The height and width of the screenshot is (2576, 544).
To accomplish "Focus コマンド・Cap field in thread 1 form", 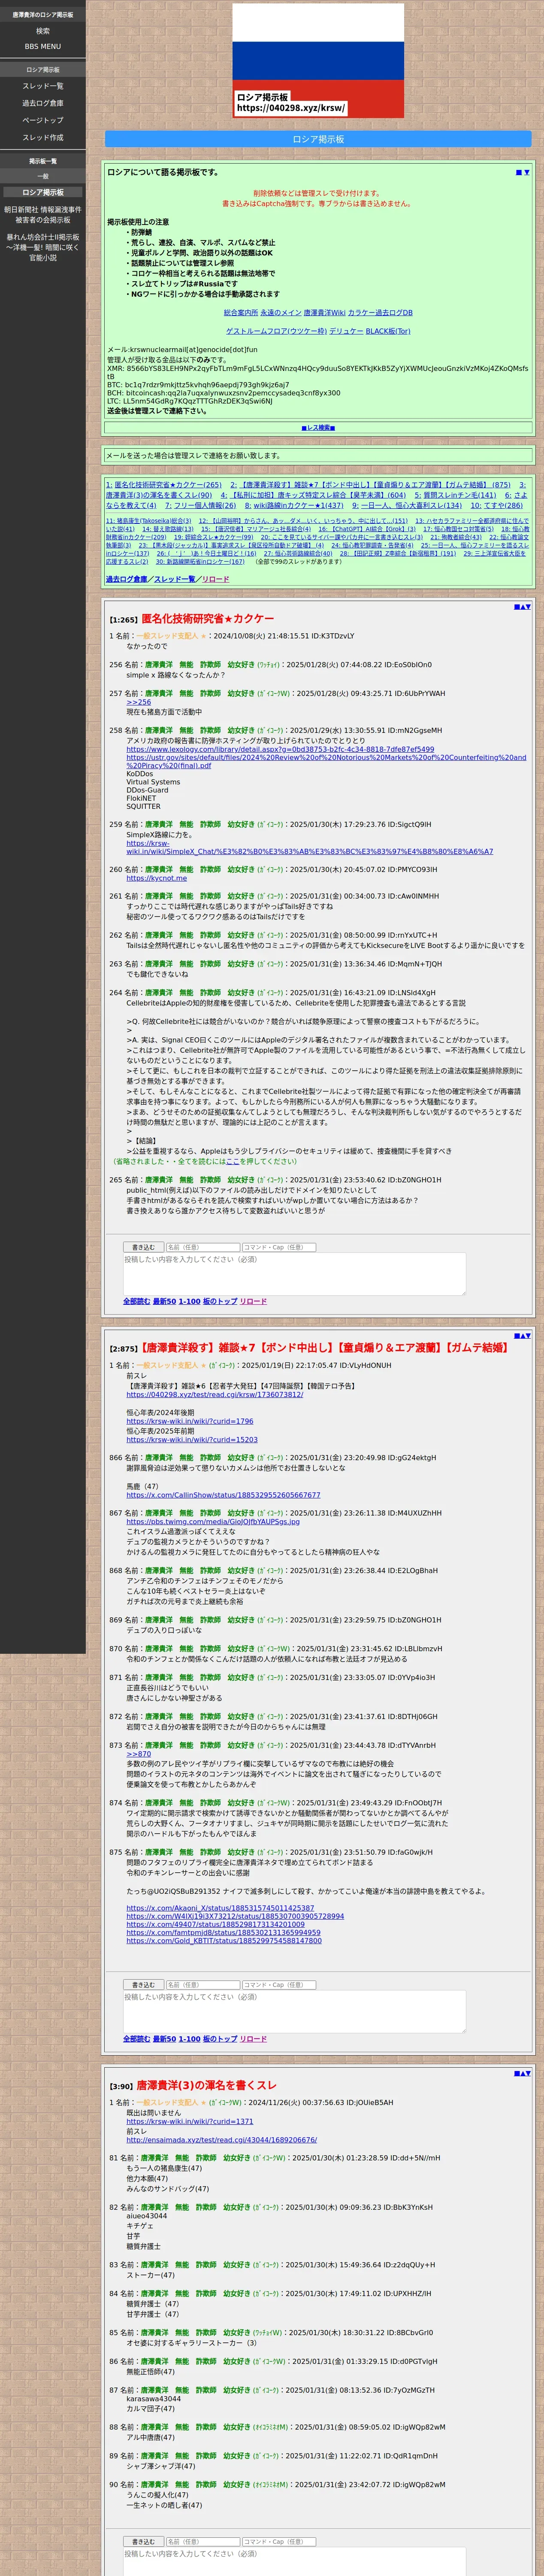I will coord(279,1247).
